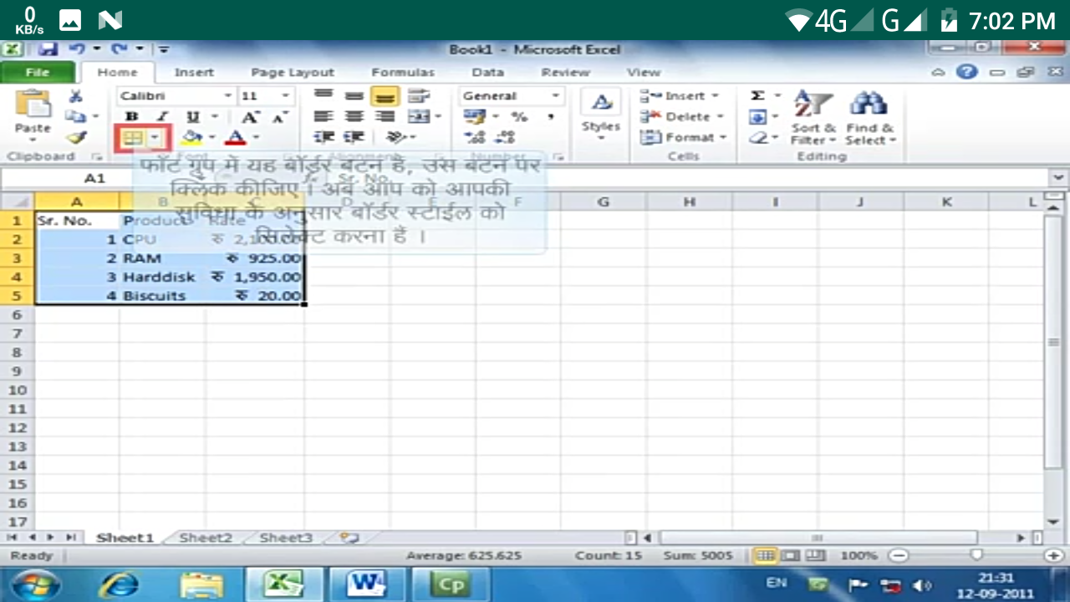The image size is (1070, 602).
Task: Copy the selected cells
Action: click(x=76, y=117)
